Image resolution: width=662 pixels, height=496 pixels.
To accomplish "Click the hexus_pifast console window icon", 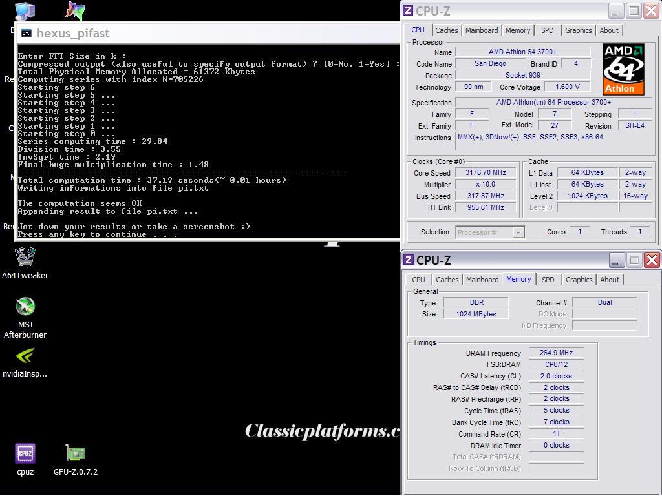I will [x=26, y=34].
